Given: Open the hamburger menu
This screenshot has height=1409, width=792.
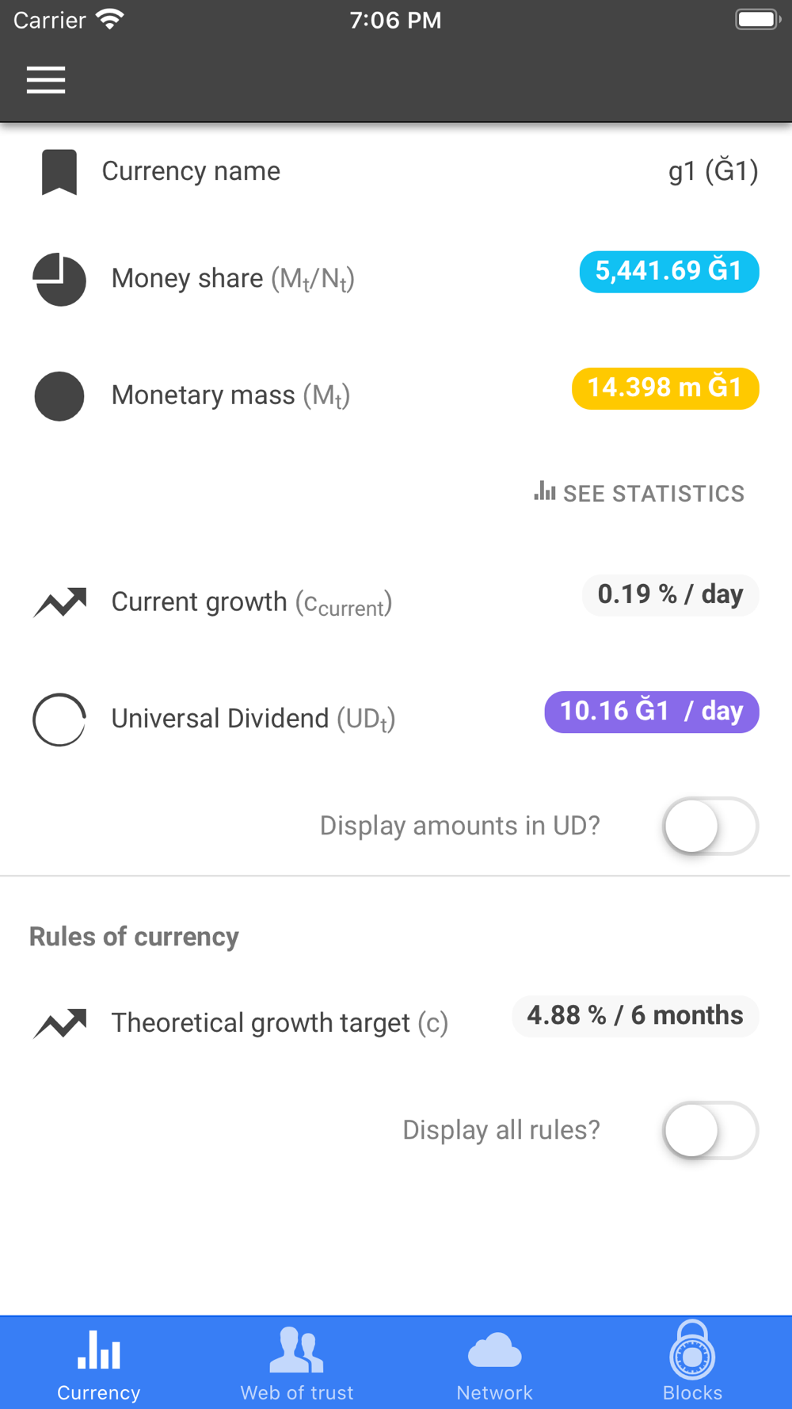Looking at the screenshot, I should (46, 80).
